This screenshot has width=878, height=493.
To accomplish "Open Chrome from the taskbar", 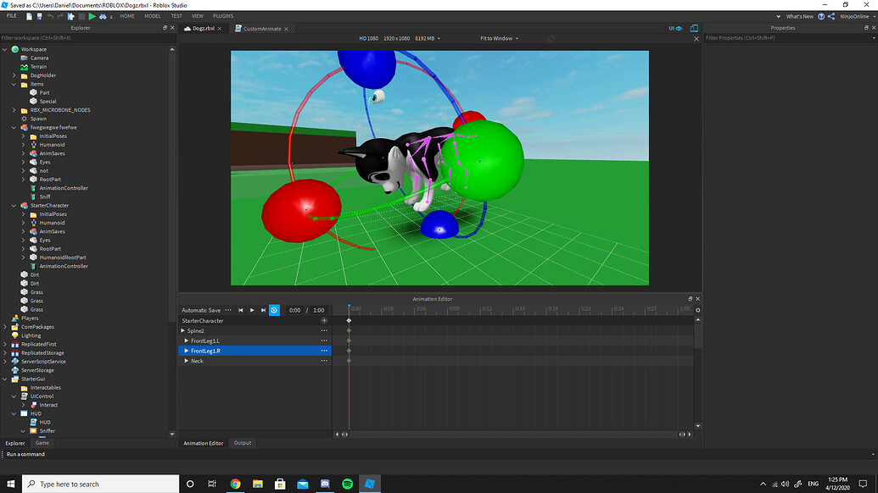I will click(235, 484).
